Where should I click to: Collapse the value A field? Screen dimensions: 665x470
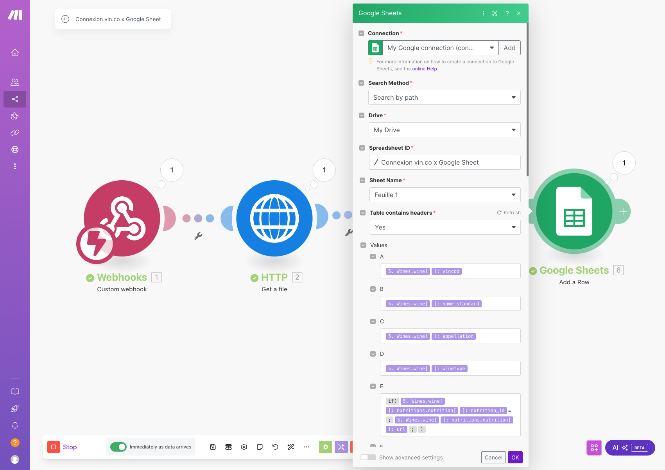coord(373,257)
